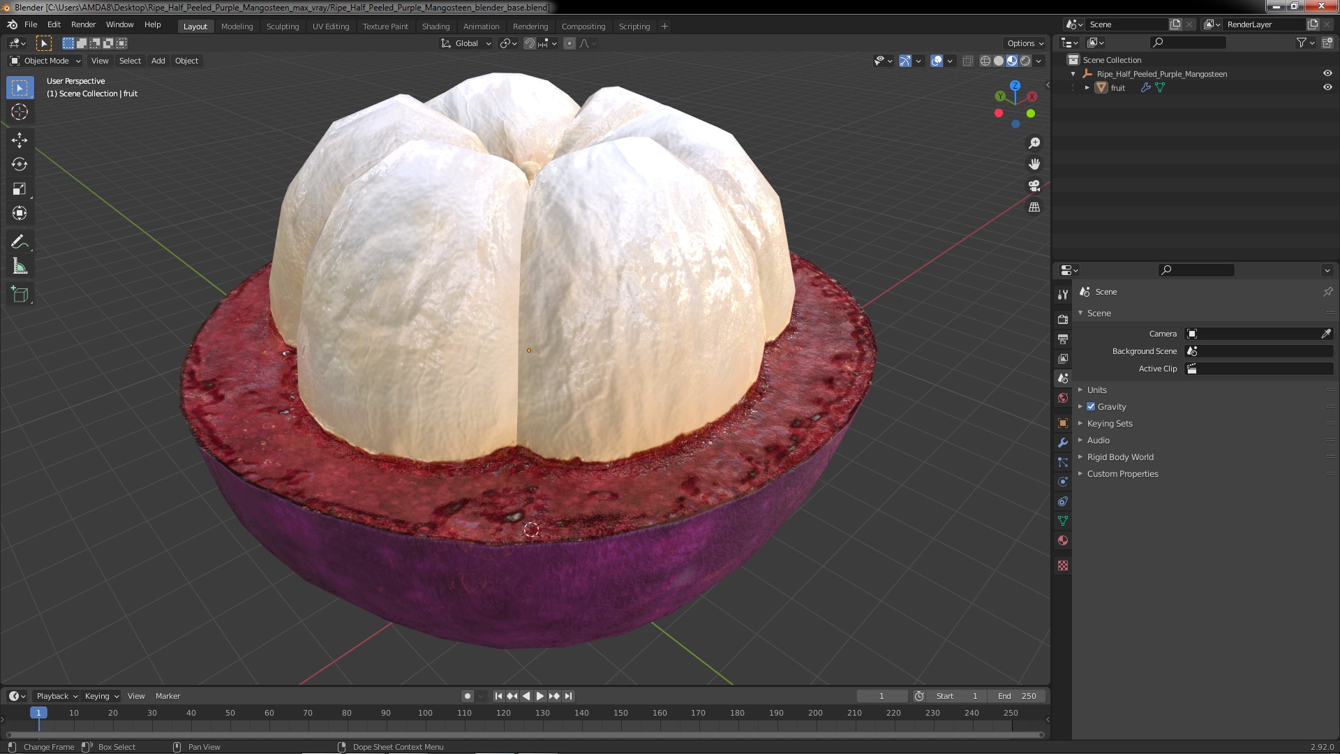This screenshot has width=1340, height=754.
Task: Select the Cursor tool in toolbar
Action: point(20,112)
